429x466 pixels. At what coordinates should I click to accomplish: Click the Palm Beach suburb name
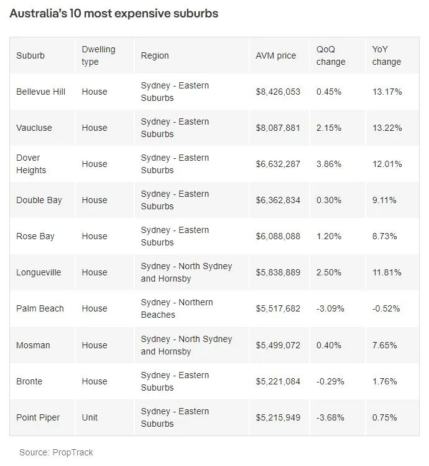pos(40,308)
